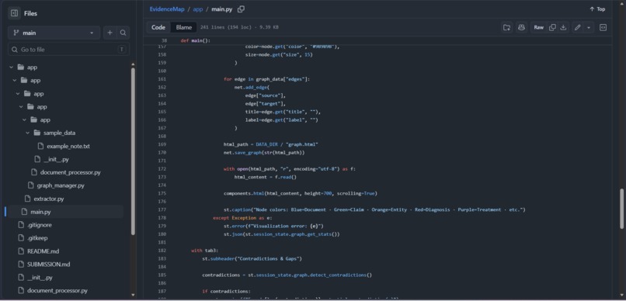Focus the Go to file search field
The width and height of the screenshot is (626, 301).
[68, 50]
